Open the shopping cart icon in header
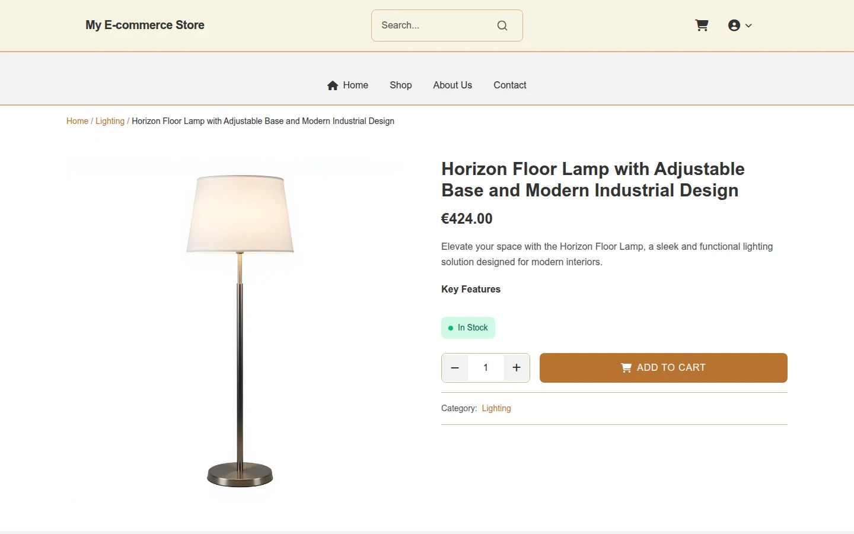854x534 pixels. [702, 26]
